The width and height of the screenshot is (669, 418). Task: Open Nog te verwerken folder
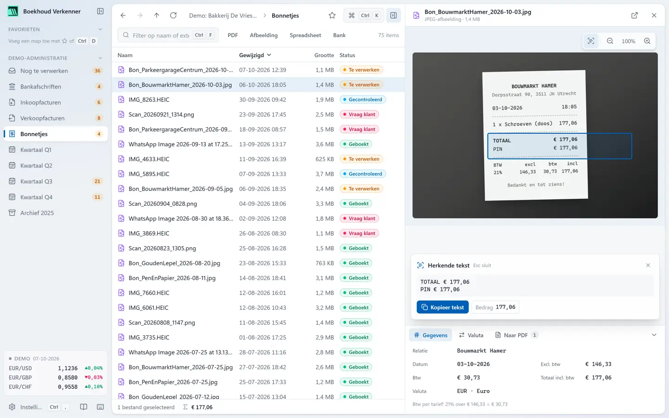click(x=56, y=71)
